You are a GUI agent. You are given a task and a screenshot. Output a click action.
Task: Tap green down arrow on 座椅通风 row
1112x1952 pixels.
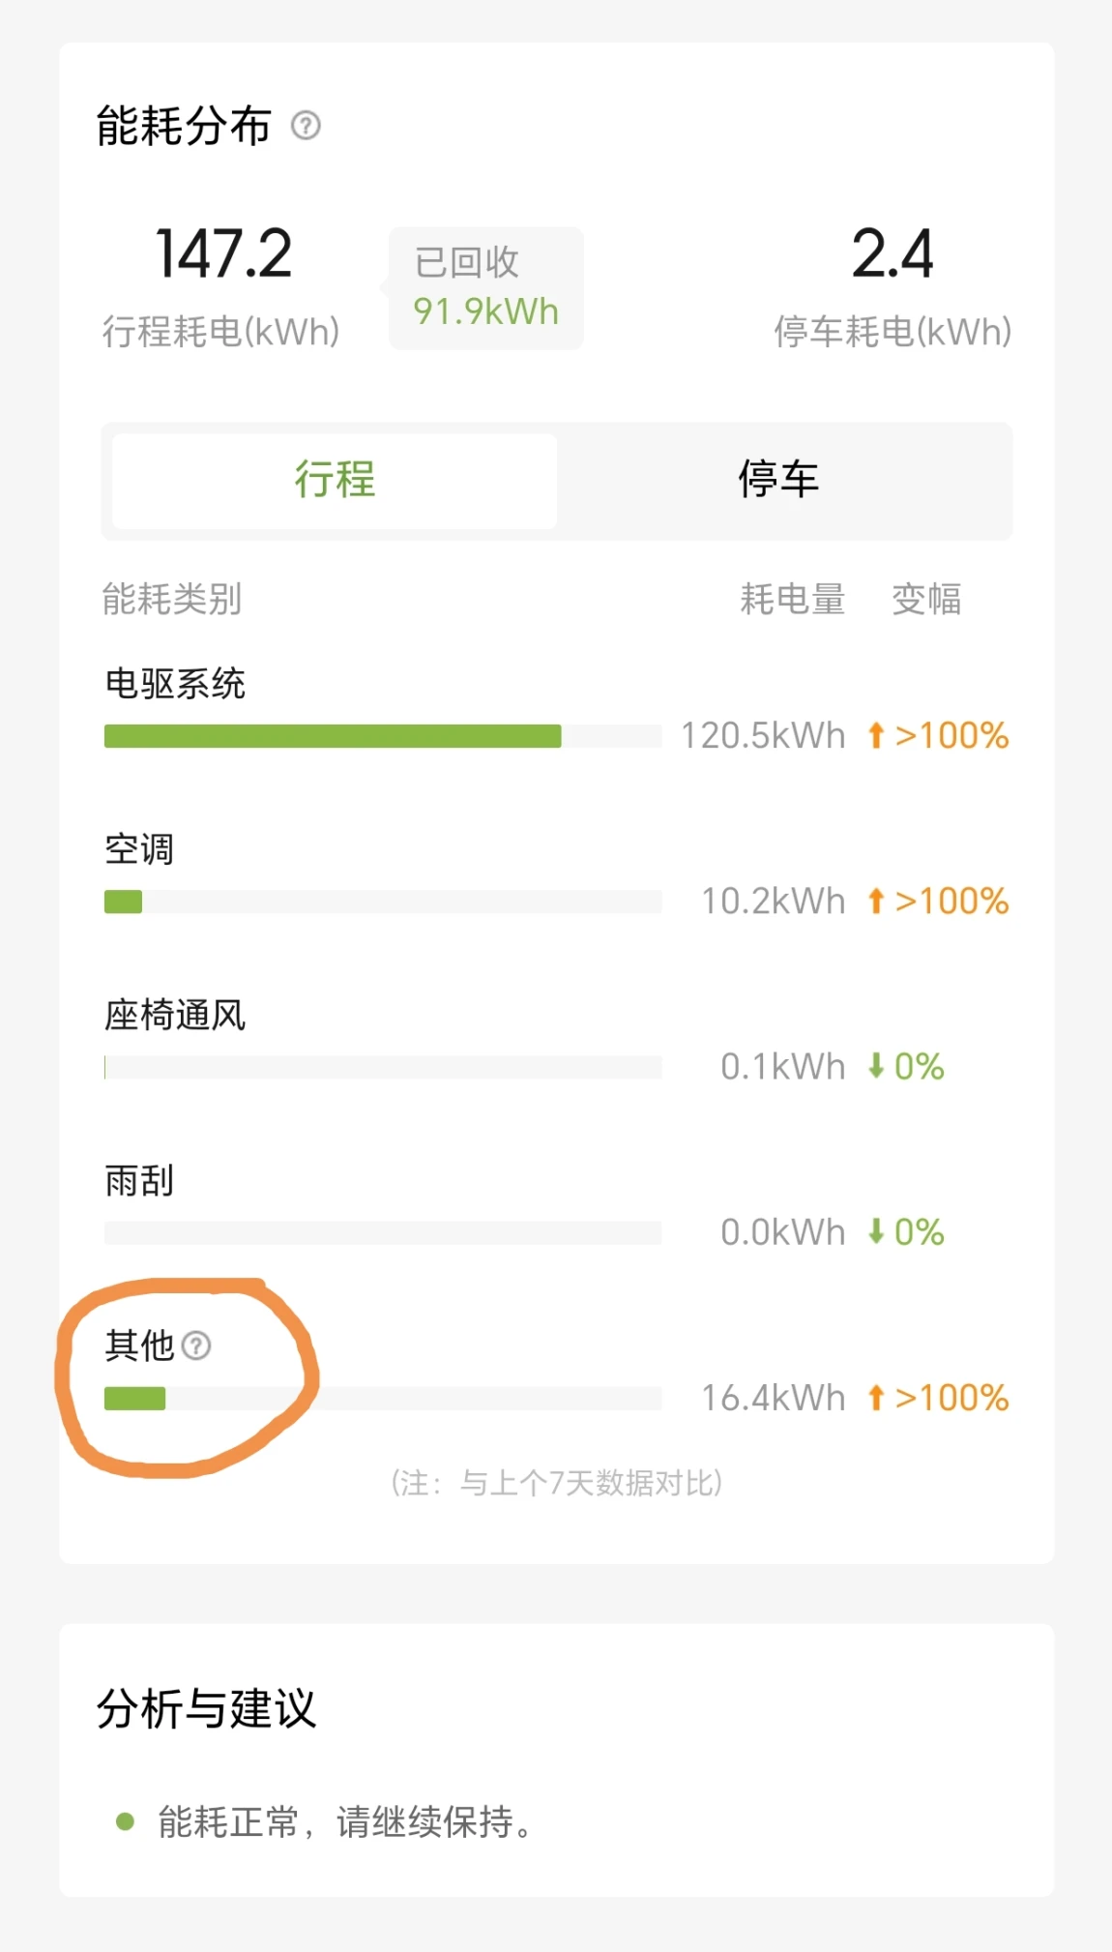pyautogui.click(x=876, y=1067)
